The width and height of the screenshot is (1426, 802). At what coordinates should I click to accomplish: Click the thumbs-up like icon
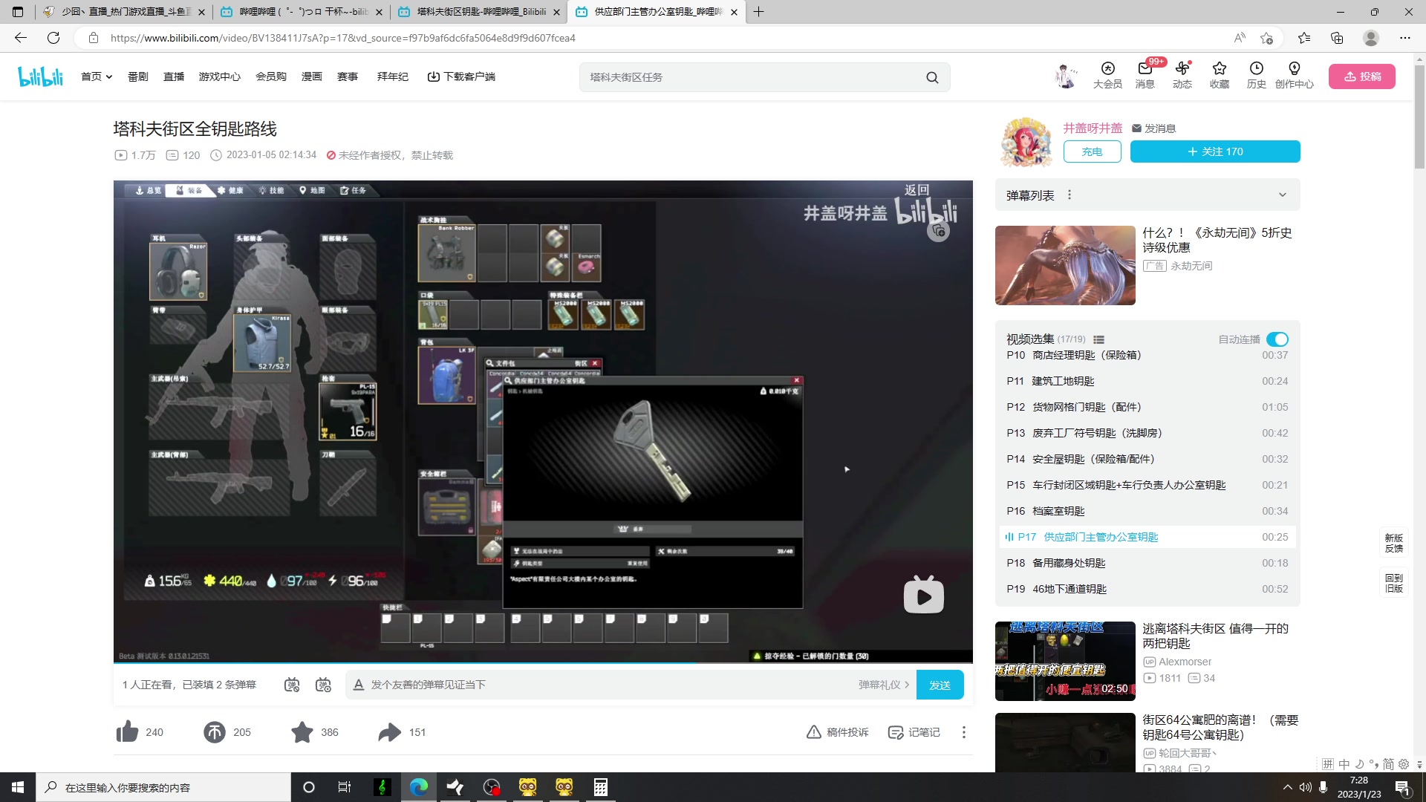[x=128, y=732]
